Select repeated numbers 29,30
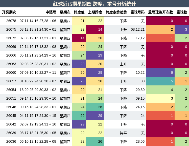 click(x=140, y=90)
